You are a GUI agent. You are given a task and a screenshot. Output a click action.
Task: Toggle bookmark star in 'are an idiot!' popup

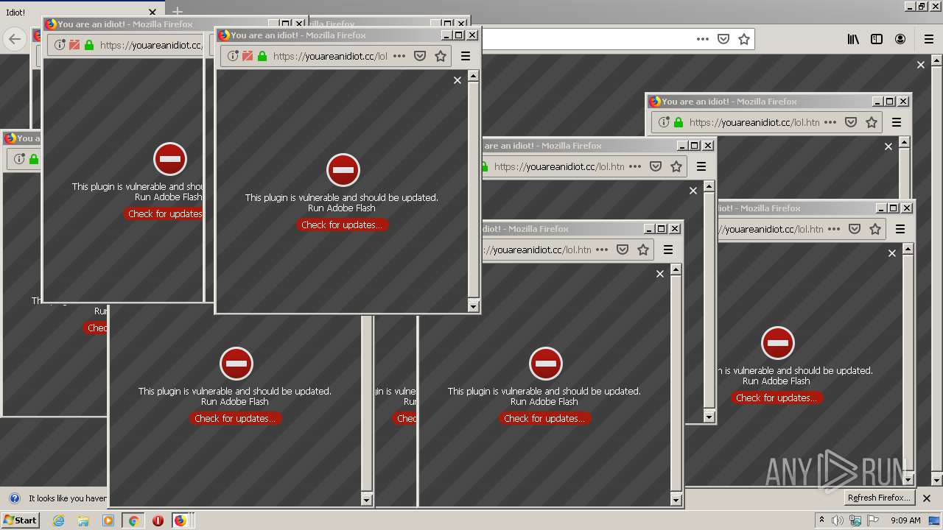click(x=676, y=166)
